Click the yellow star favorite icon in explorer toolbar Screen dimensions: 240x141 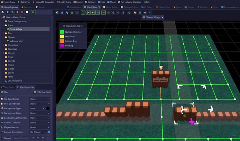[x=17, y=12]
